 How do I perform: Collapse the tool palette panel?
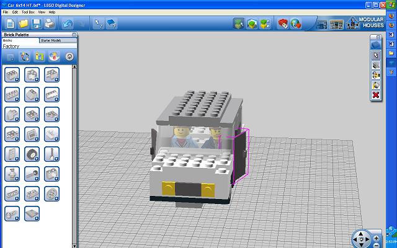click(x=378, y=37)
